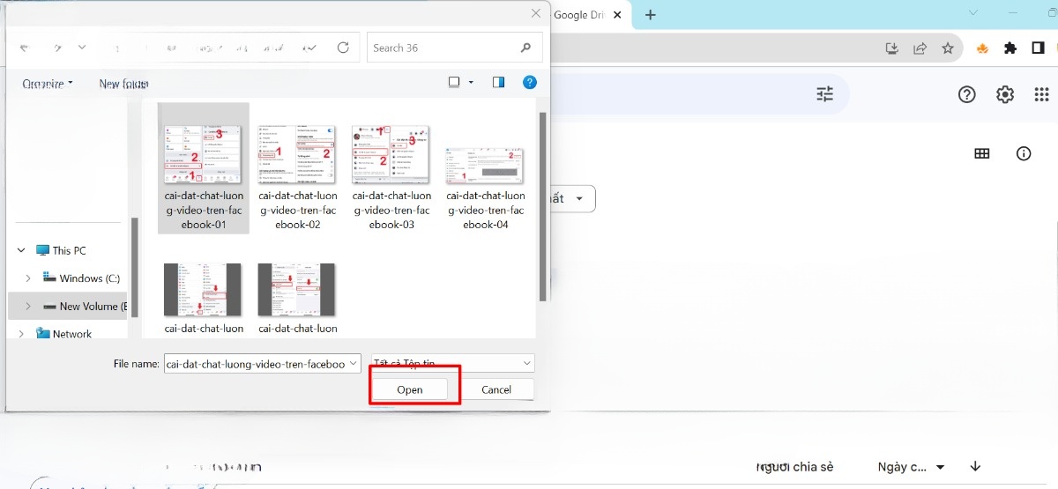The height and width of the screenshot is (489, 1058).
Task: Click New folder in toolbar
Action: click(123, 84)
